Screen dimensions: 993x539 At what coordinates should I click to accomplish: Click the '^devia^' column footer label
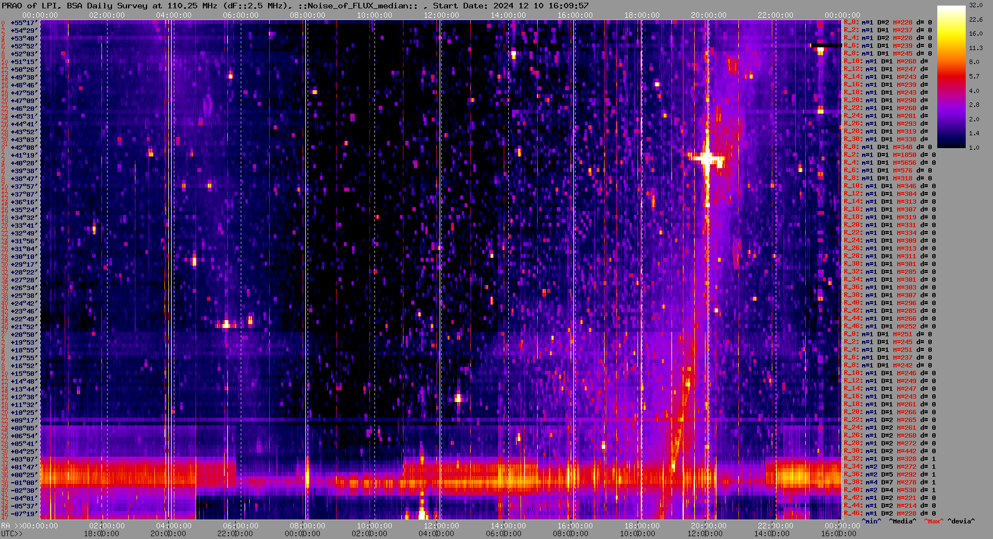[x=961, y=522]
